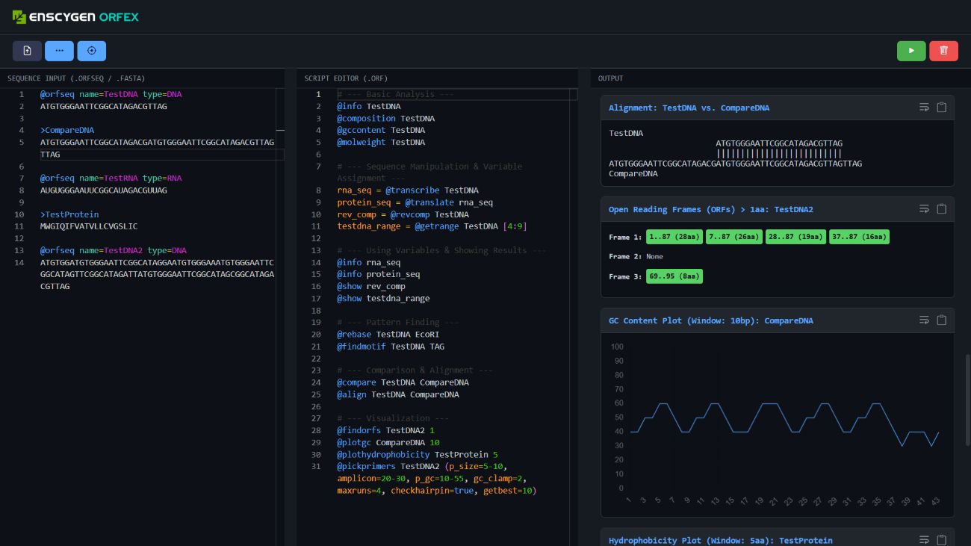The width and height of the screenshot is (971, 546).
Task: Select the 69..95 (8aa) Frame 3 ORF
Action: 674,276
